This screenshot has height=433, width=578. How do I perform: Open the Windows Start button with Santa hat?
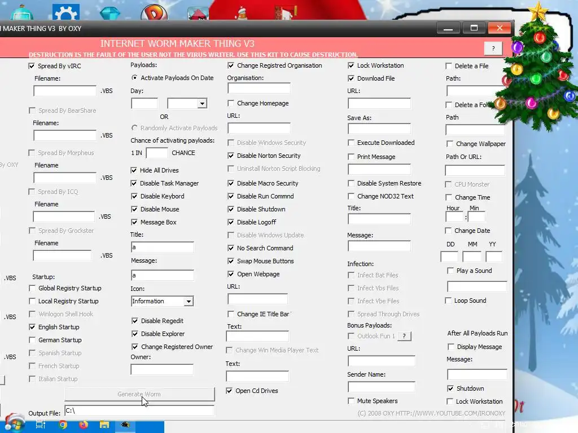(14, 423)
